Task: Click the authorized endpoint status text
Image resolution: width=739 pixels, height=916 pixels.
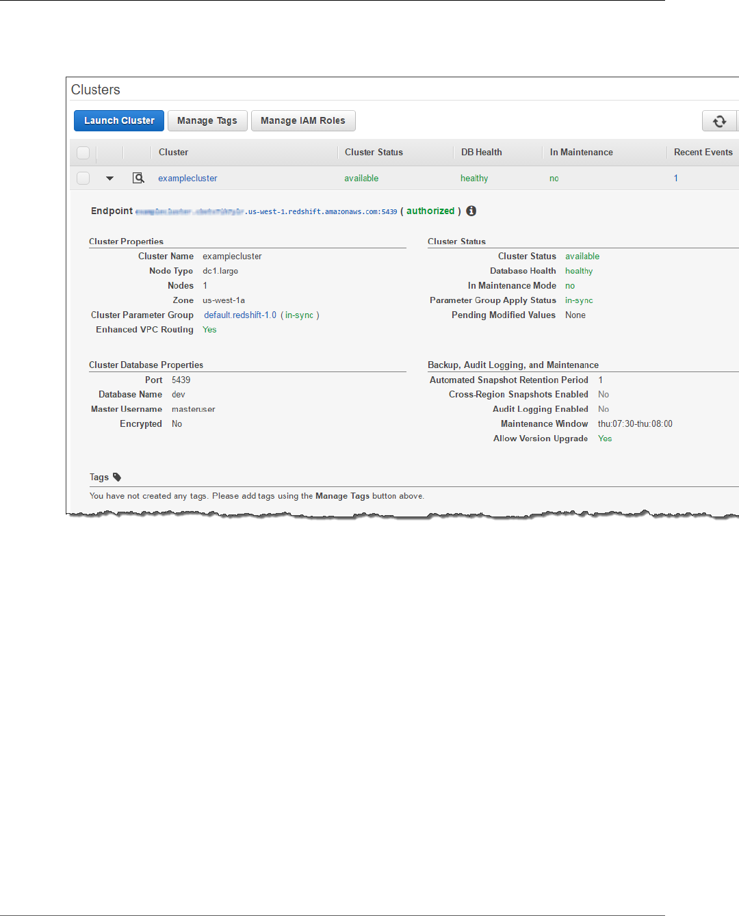Action: click(x=430, y=211)
